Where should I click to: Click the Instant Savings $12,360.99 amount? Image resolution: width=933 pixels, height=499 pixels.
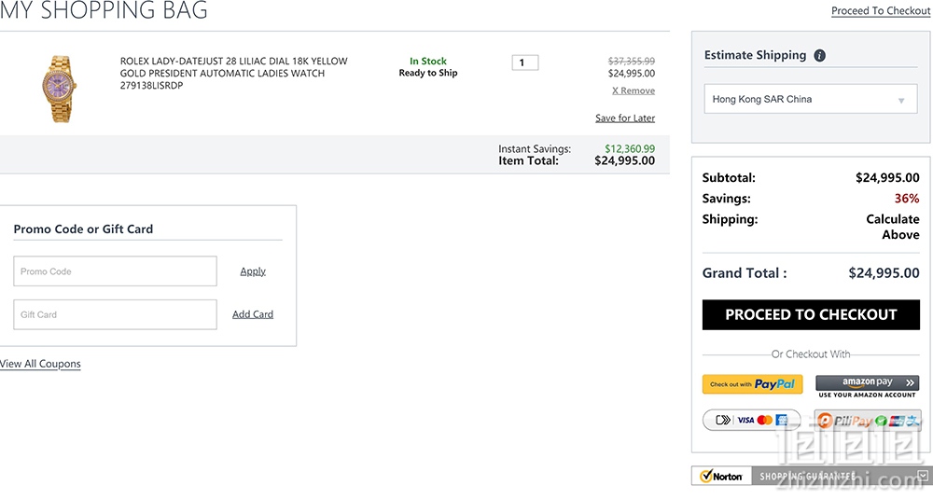coord(630,148)
